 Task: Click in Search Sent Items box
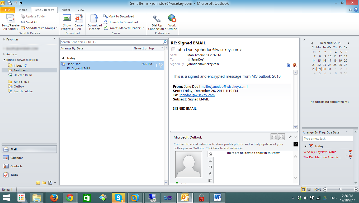coord(111,42)
